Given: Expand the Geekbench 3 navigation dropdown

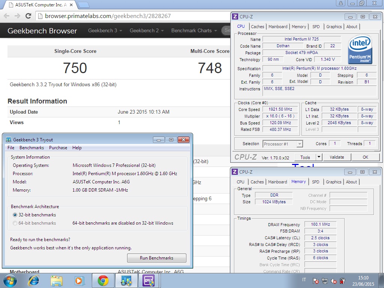Looking at the screenshot, I should (x=105, y=31).
